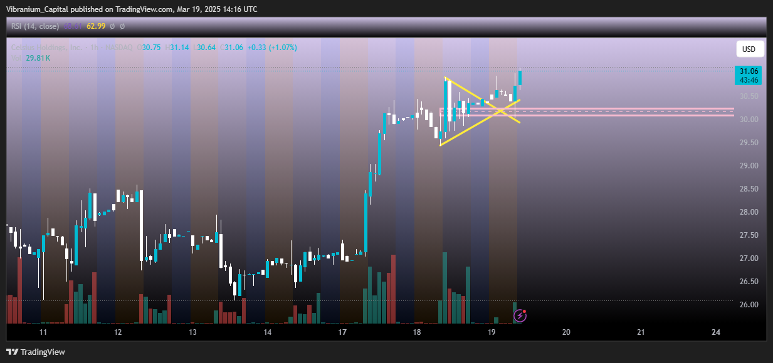This screenshot has width=773, height=363.
Task: Click the 28.50 price axis label
Action: coord(749,189)
